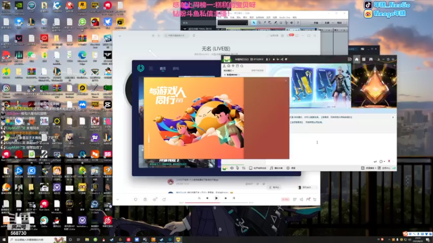Image resolution: width=433 pixels, height=243 pixels.
Task: Click the music player search field
Action: pos(177,36)
